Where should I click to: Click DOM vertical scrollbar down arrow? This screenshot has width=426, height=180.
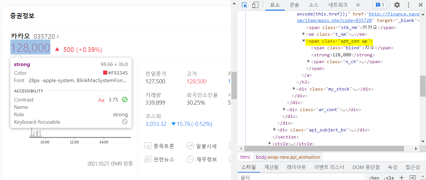pyautogui.click(x=423, y=141)
